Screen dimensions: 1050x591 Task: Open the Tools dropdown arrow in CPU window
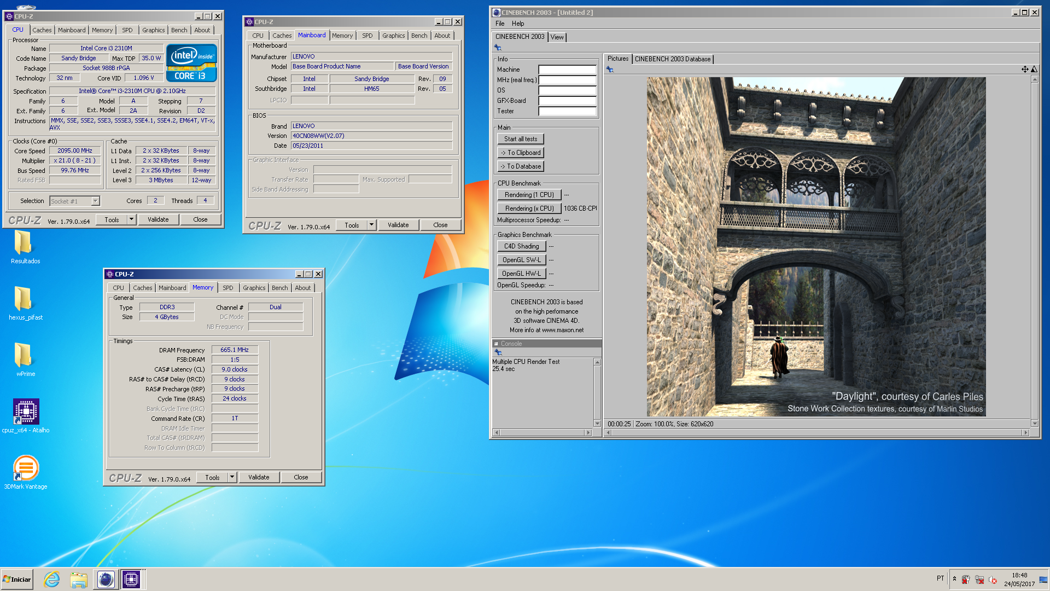point(131,219)
